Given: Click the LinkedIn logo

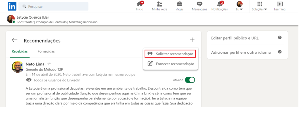Looking at the screenshot, I should click(12, 6).
